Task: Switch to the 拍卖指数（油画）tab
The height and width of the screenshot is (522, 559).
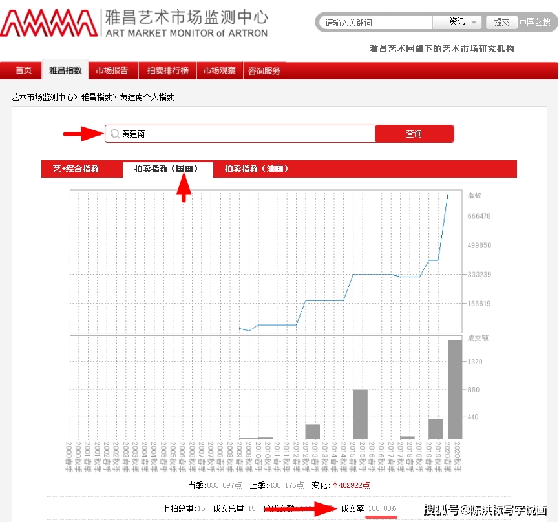Action: (x=257, y=169)
